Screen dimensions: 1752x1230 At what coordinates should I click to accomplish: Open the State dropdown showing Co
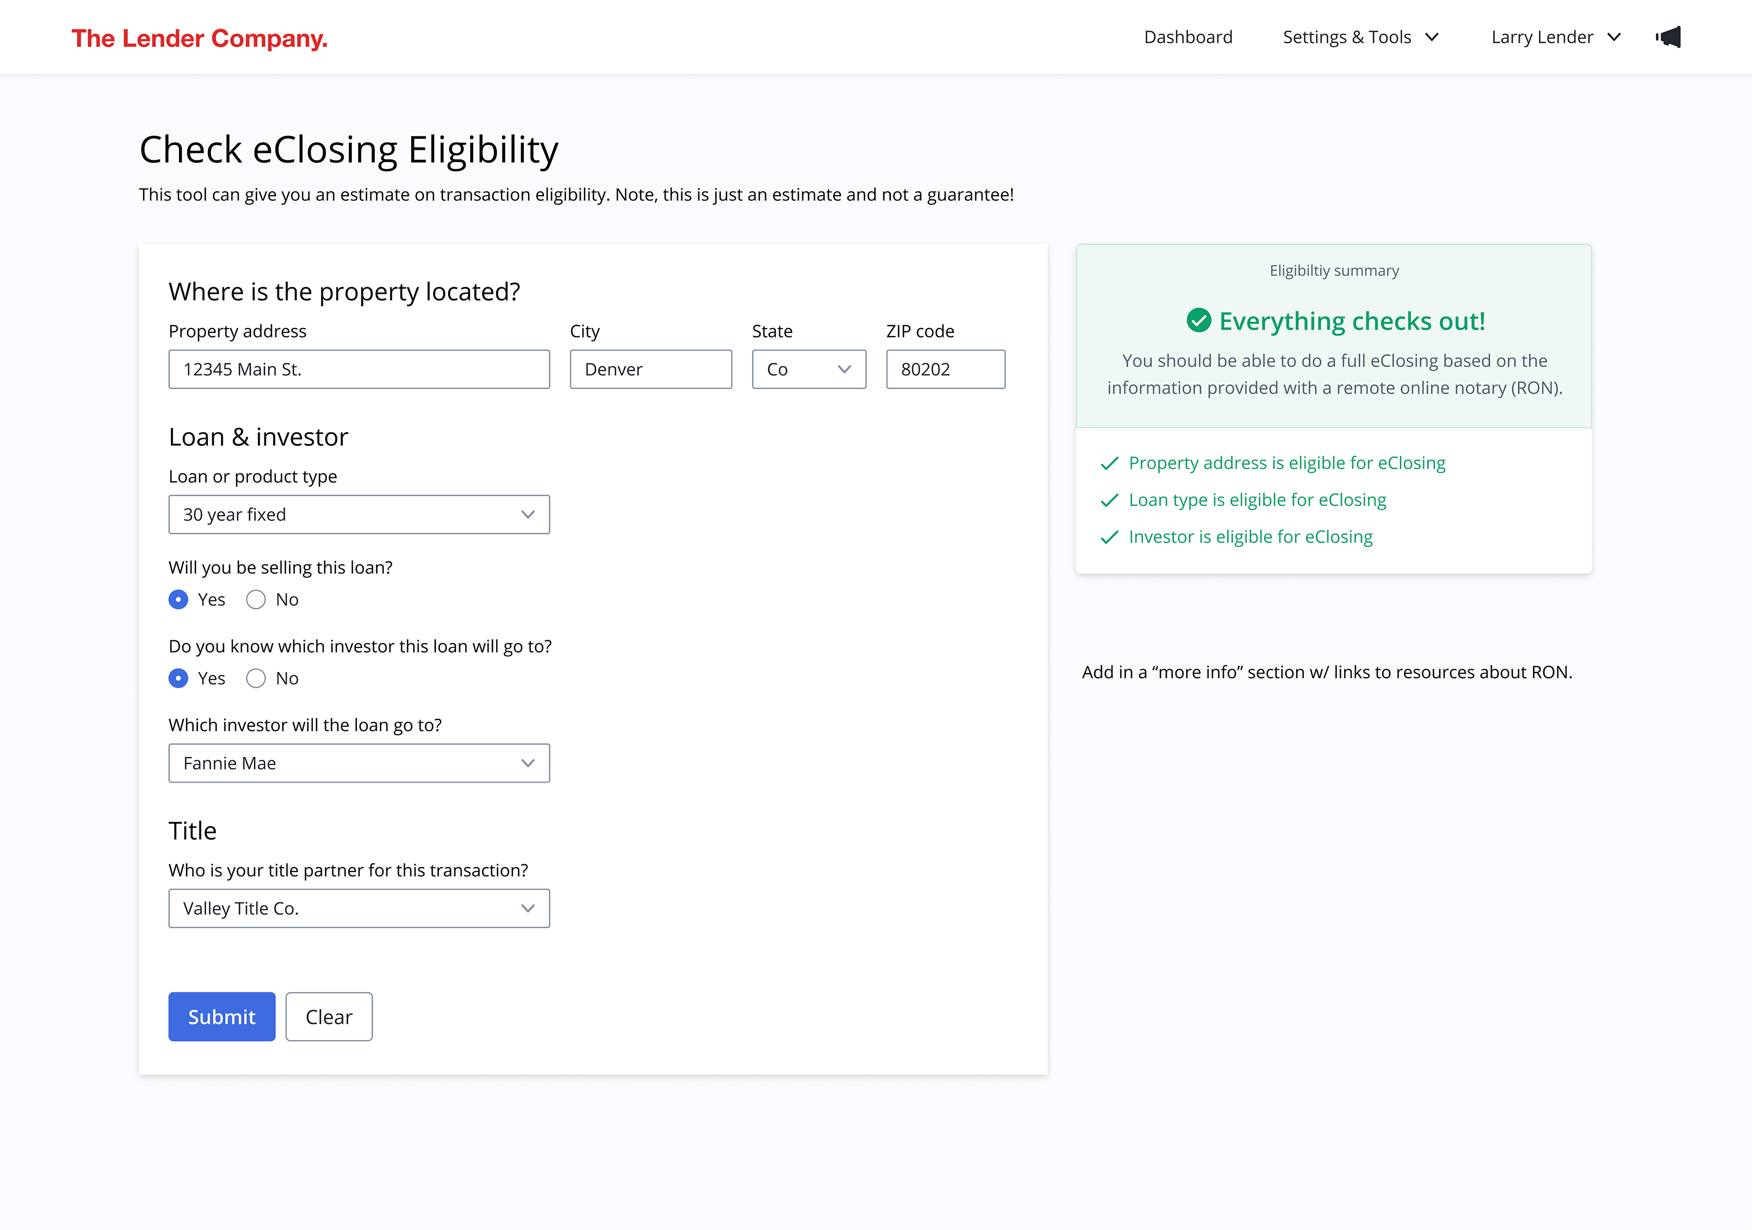(x=808, y=369)
